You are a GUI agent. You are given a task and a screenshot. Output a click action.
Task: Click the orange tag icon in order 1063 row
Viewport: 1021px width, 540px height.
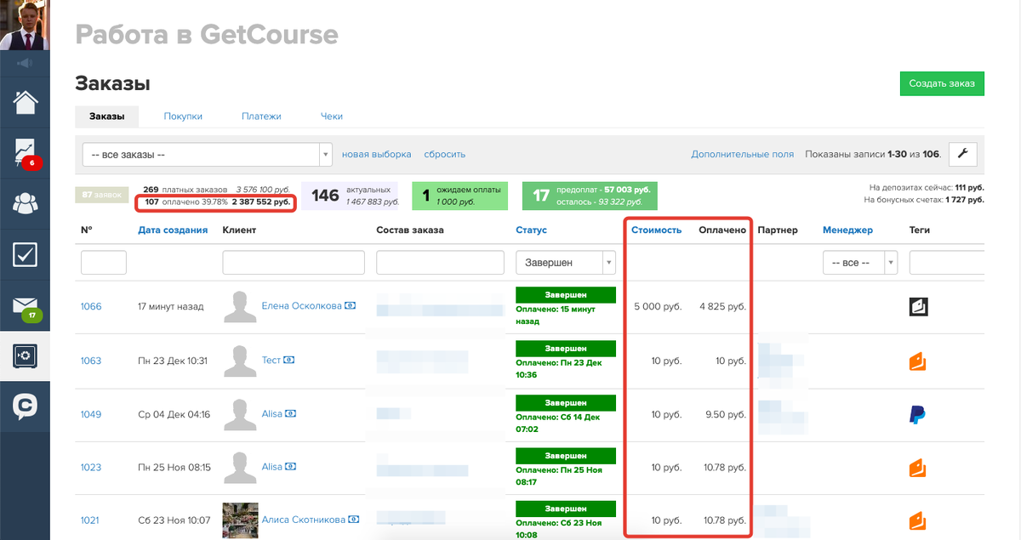coord(918,361)
